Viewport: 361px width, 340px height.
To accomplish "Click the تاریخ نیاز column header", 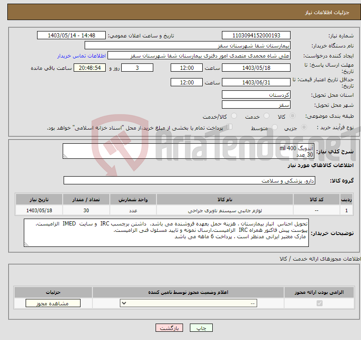I will point(39,199).
